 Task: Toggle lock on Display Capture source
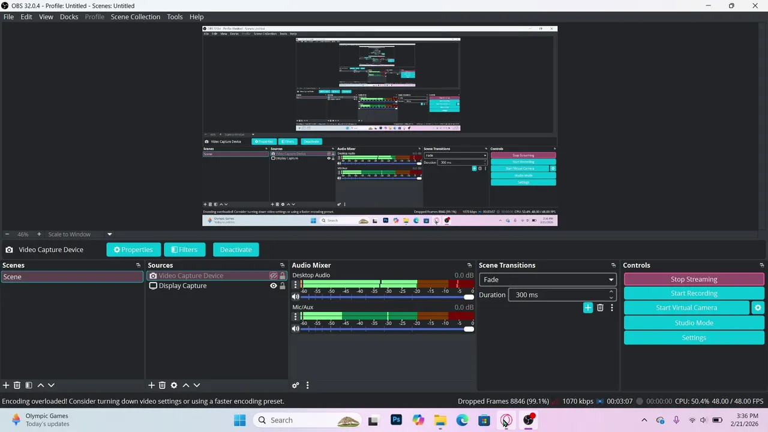pos(283,286)
